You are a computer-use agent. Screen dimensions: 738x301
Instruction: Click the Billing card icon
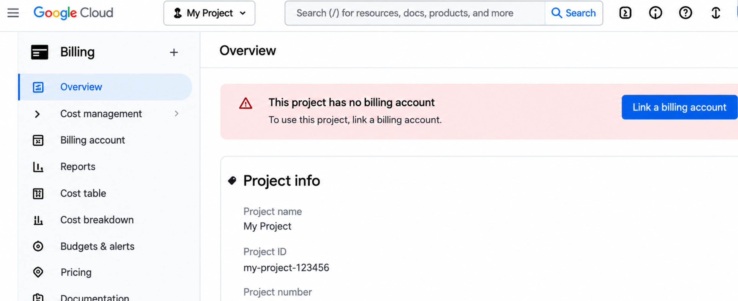click(40, 52)
